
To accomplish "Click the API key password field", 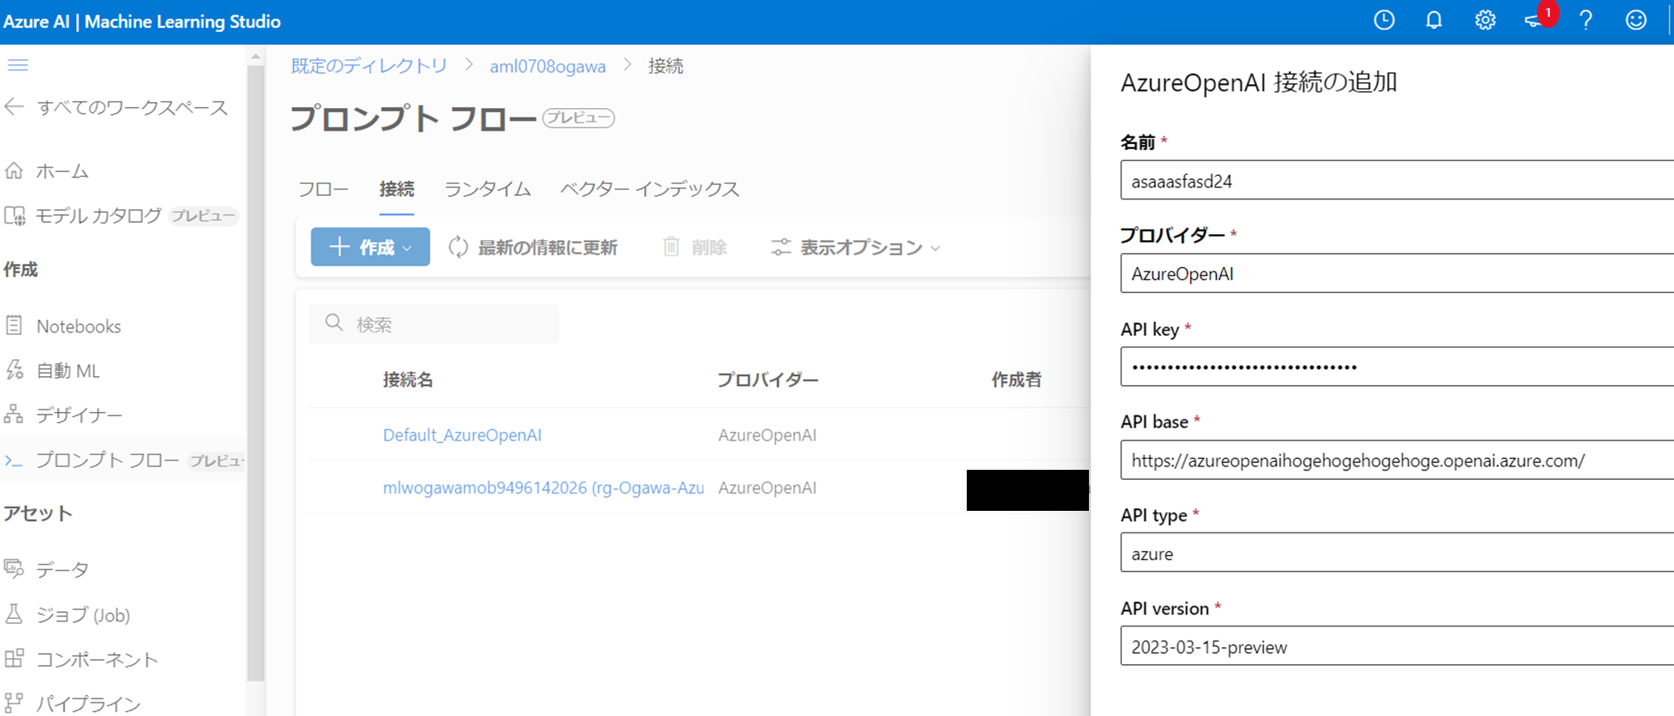I will (x=1397, y=366).
